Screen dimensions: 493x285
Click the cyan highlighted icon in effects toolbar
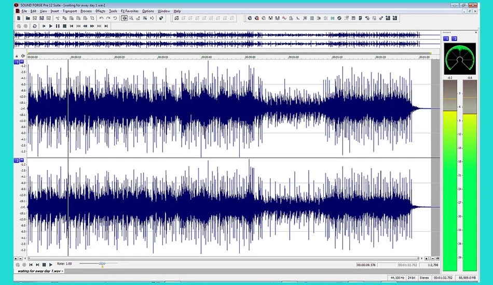click(332, 18)
